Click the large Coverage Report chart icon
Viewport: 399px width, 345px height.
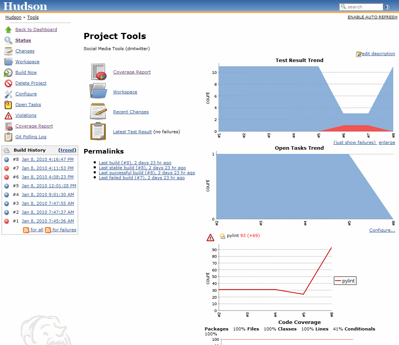(99, 72)
